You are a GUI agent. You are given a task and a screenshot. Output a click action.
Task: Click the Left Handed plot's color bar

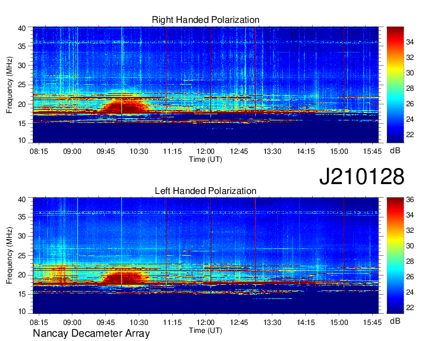[x=395, y=256]
